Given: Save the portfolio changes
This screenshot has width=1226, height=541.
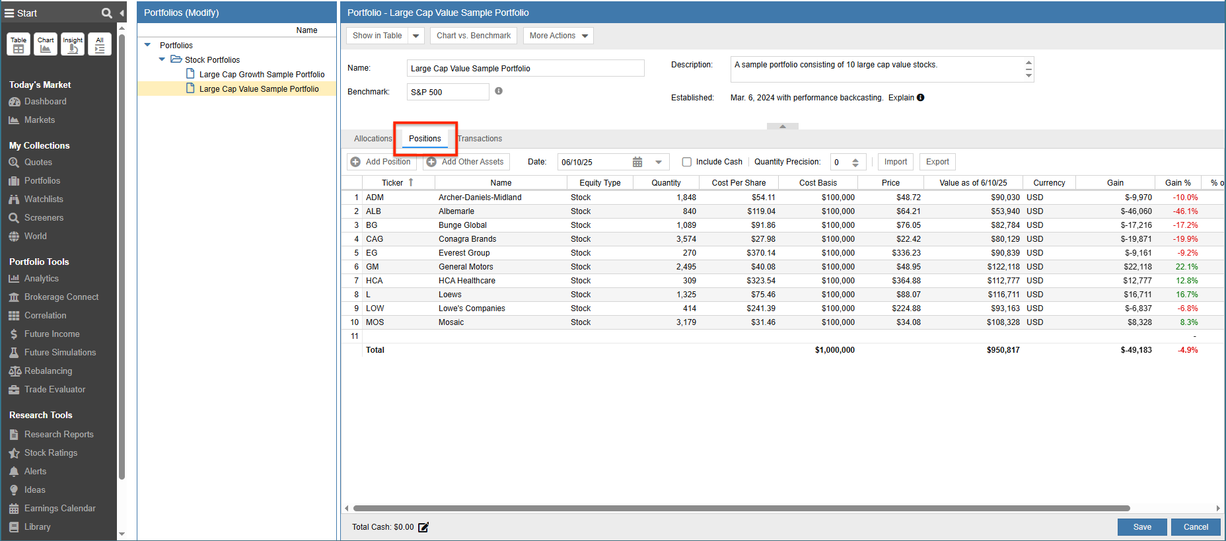Looking at the screenshot, I should 1142,527.
